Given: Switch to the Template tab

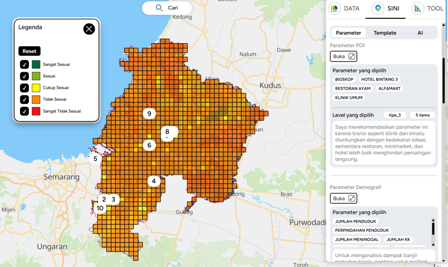Looking at the screenshot, I should coord(385,33).
